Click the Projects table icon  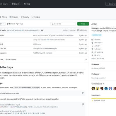[x=11, y=17]
